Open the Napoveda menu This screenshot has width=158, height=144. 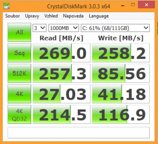point(73,16)
